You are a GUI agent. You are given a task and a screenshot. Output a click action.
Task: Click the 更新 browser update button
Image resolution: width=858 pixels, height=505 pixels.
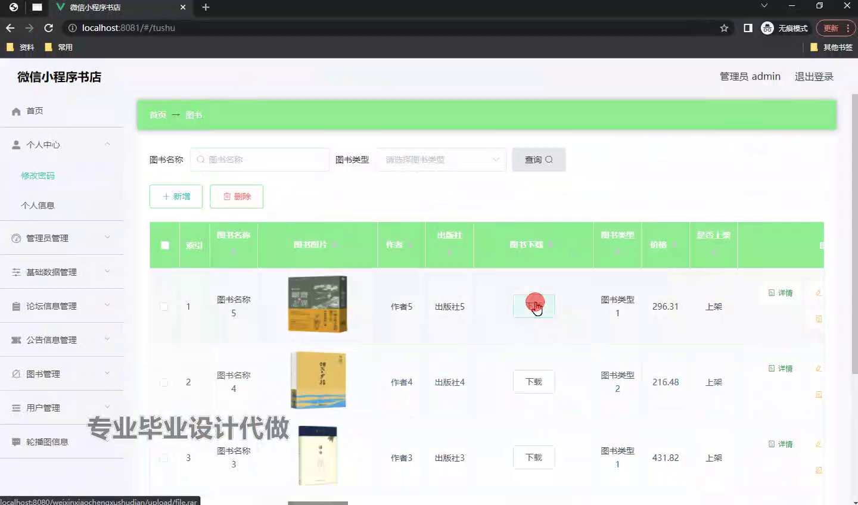click(835, 28)
